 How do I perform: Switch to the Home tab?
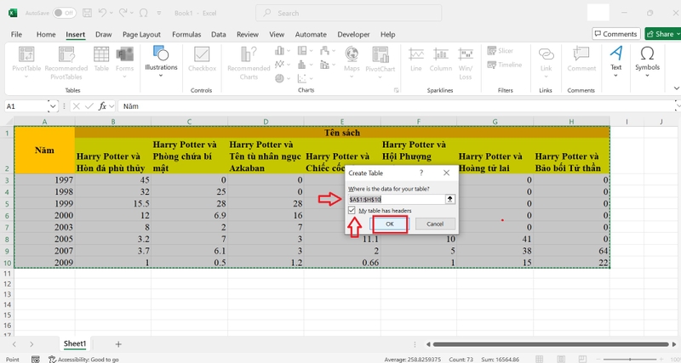pyautogui.click(x=46, y=34)
